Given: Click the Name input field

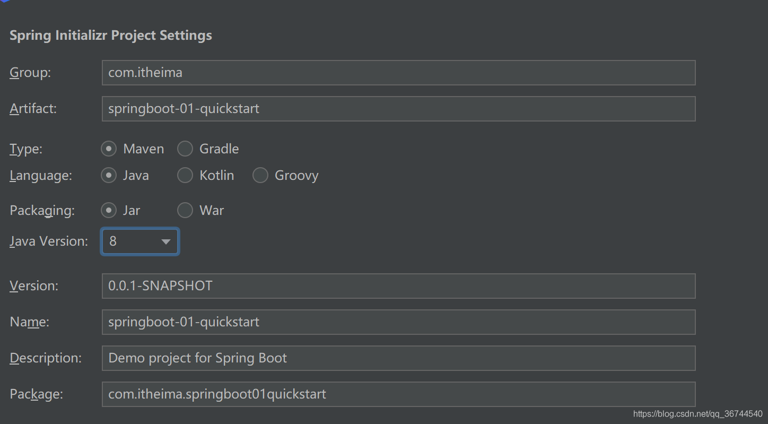Looking at the screenshot, I should (x=398, y=322).
